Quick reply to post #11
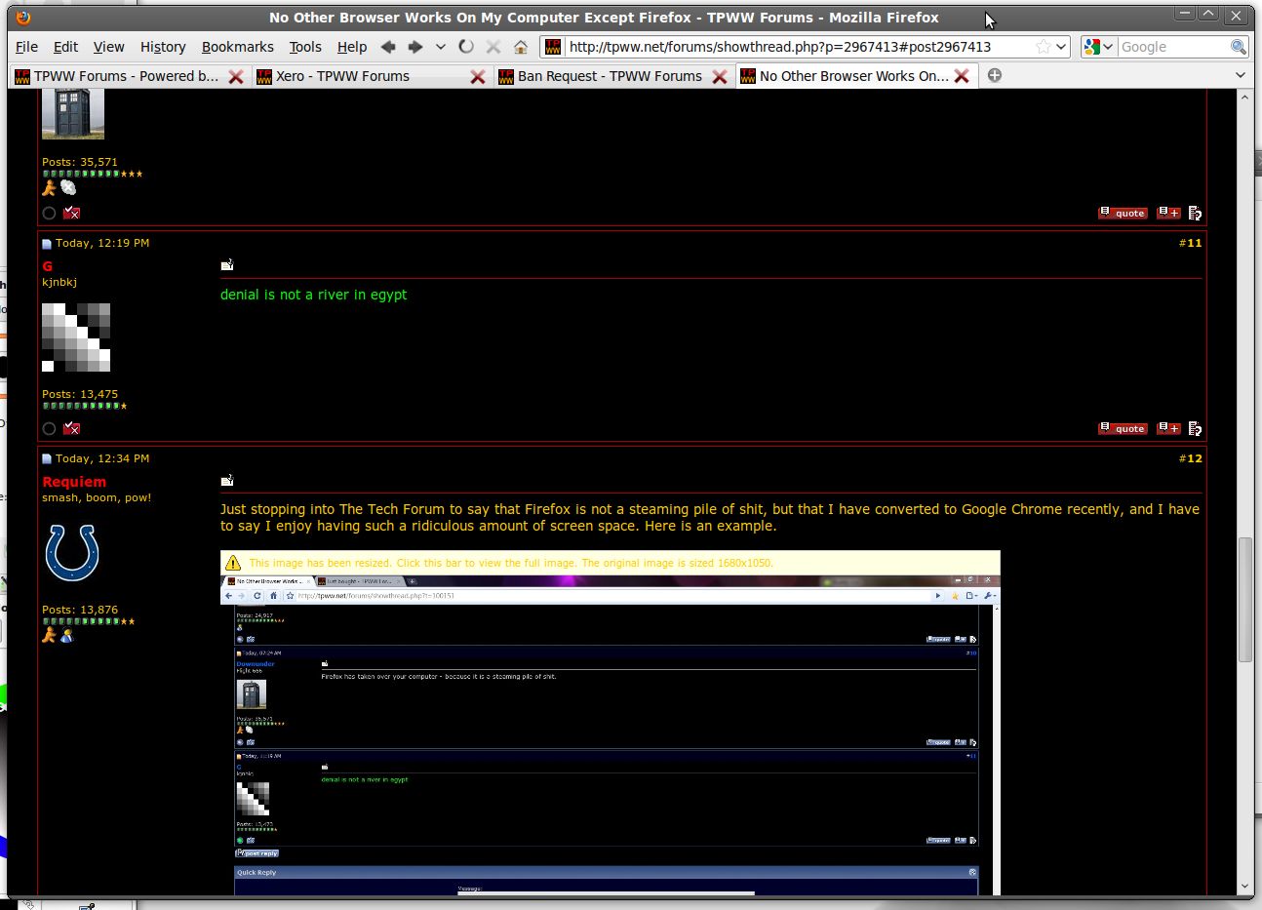This screenshot has width=1262, height=910. coord(1195,428)
